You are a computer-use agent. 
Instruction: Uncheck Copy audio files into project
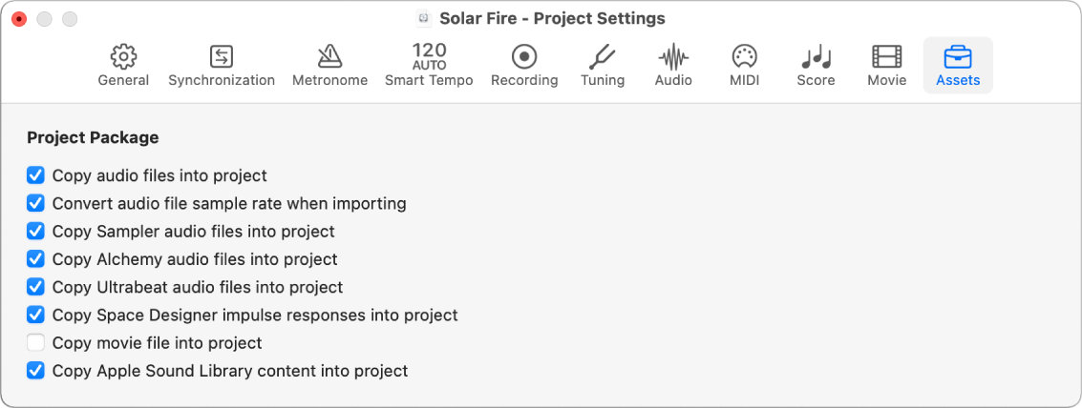click(x=36, y=175)
